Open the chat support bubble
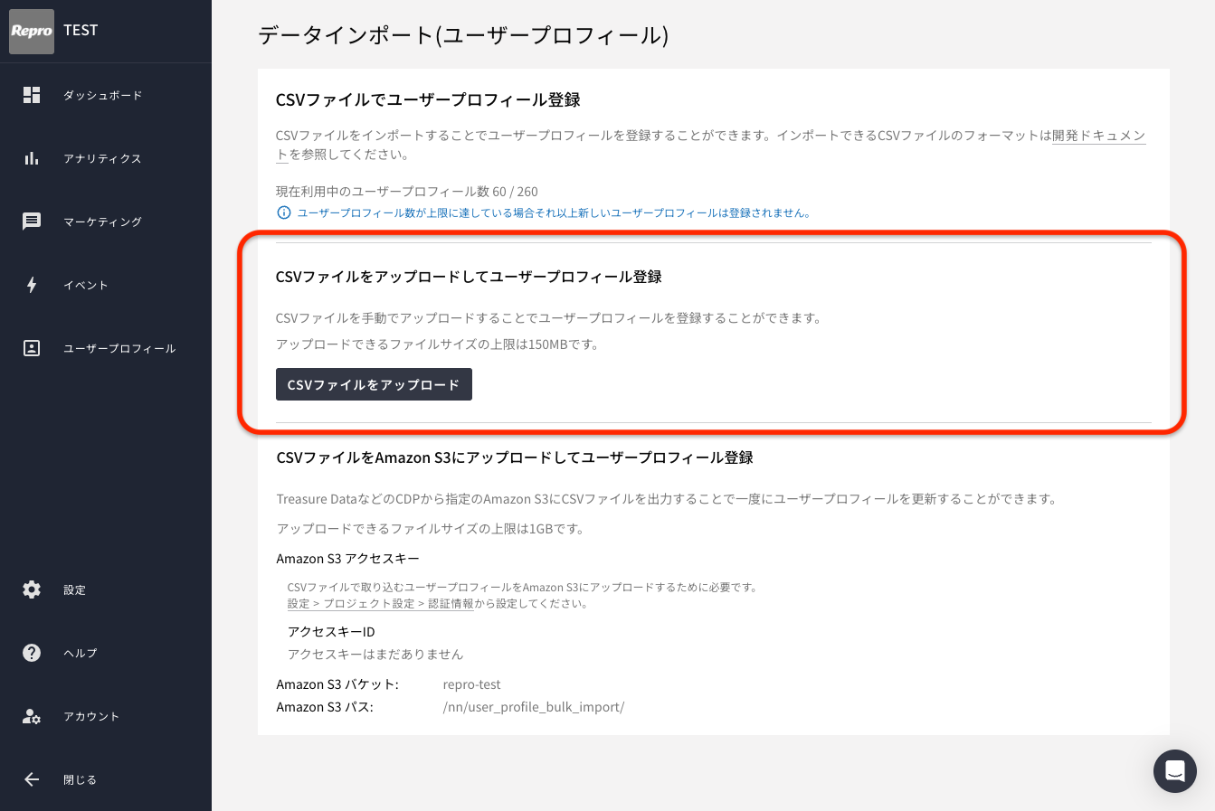 click(x=1175, y=771)
